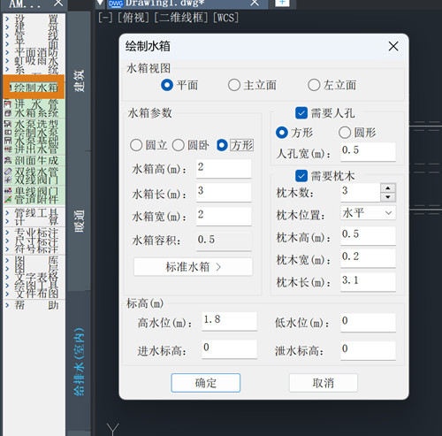442x436 pixels.
Task: Choose 方形 tank shape
Action: (x=222, y=145)
